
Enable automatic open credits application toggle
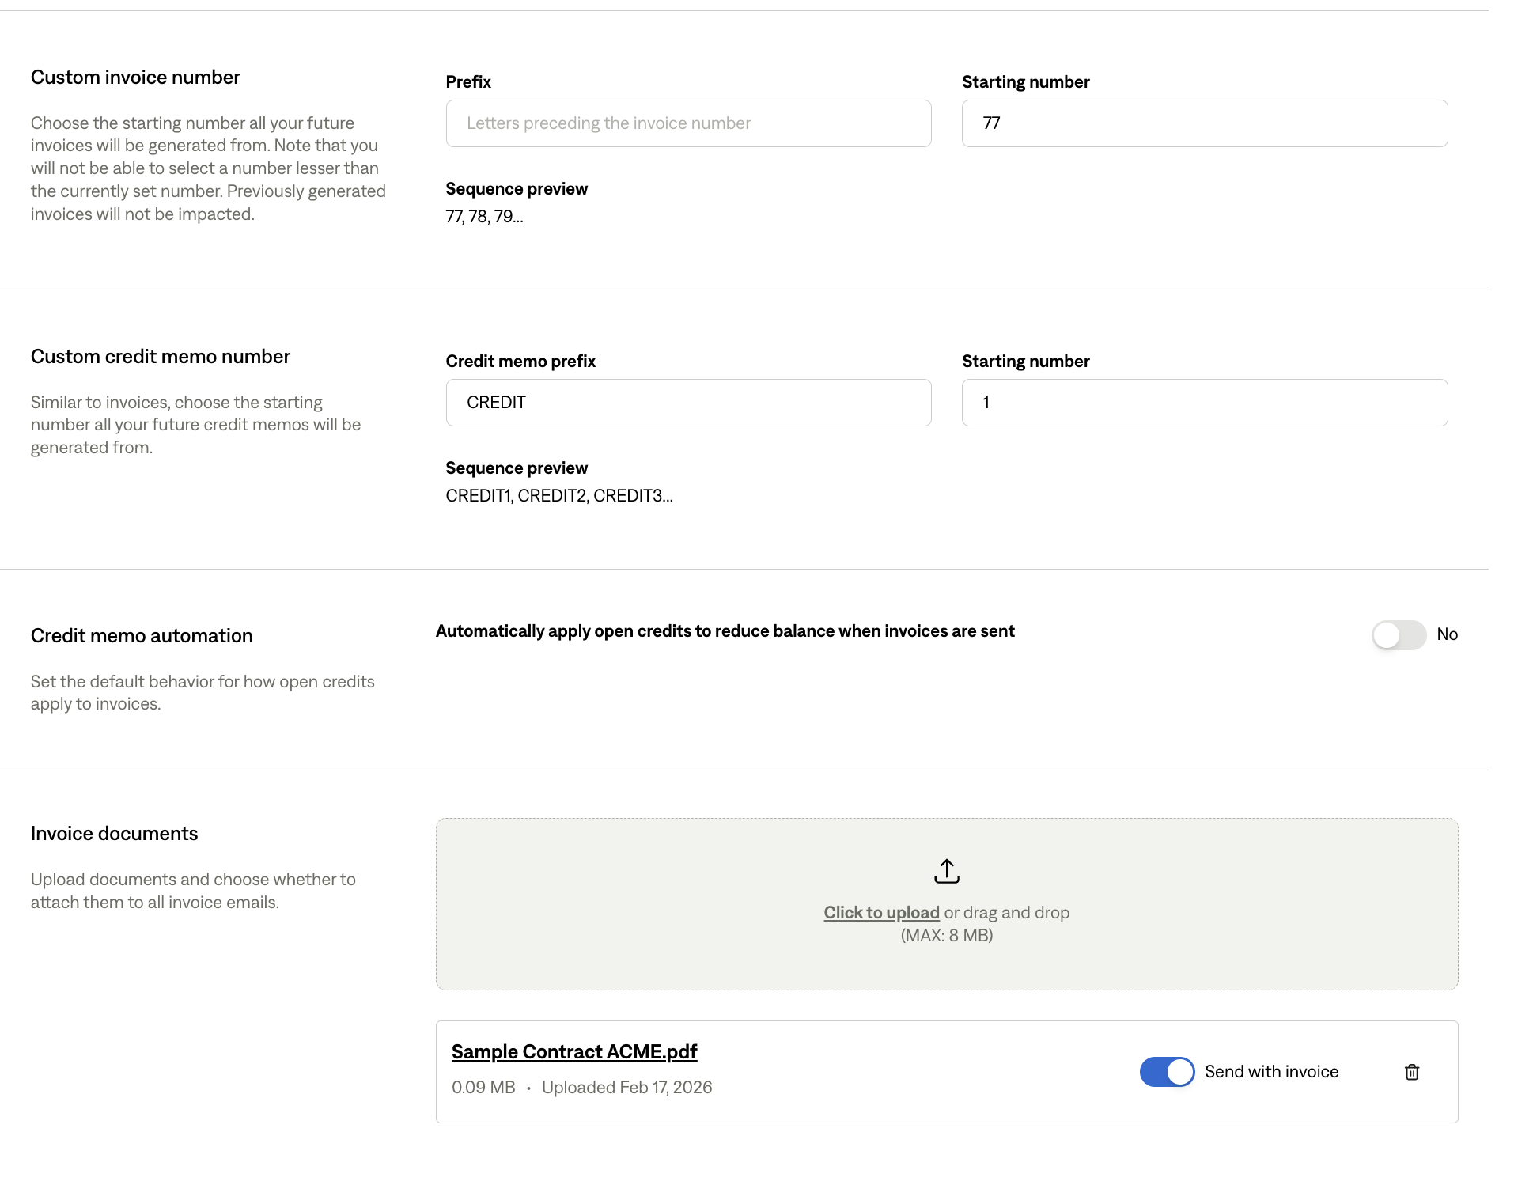(1398, 634)
